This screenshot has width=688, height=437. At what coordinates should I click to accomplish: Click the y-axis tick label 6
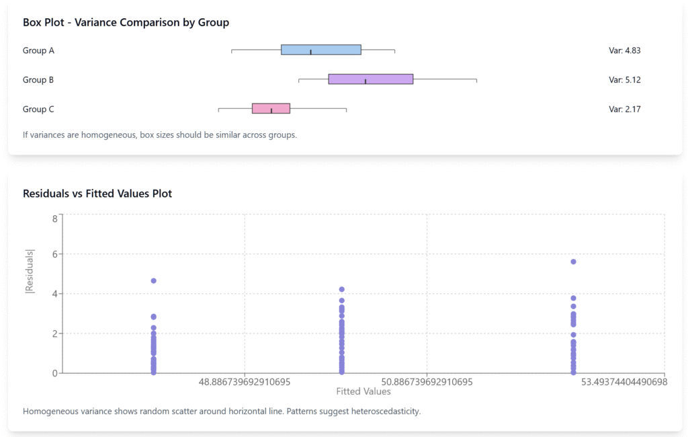tap(54, 254)
